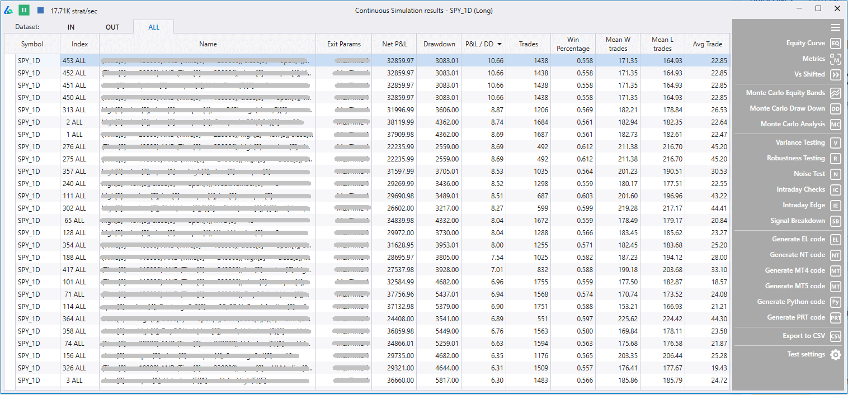Viewport: 848px width, 395px height.
Task: Select the strategy row 313 ALL
Action: 74,110
